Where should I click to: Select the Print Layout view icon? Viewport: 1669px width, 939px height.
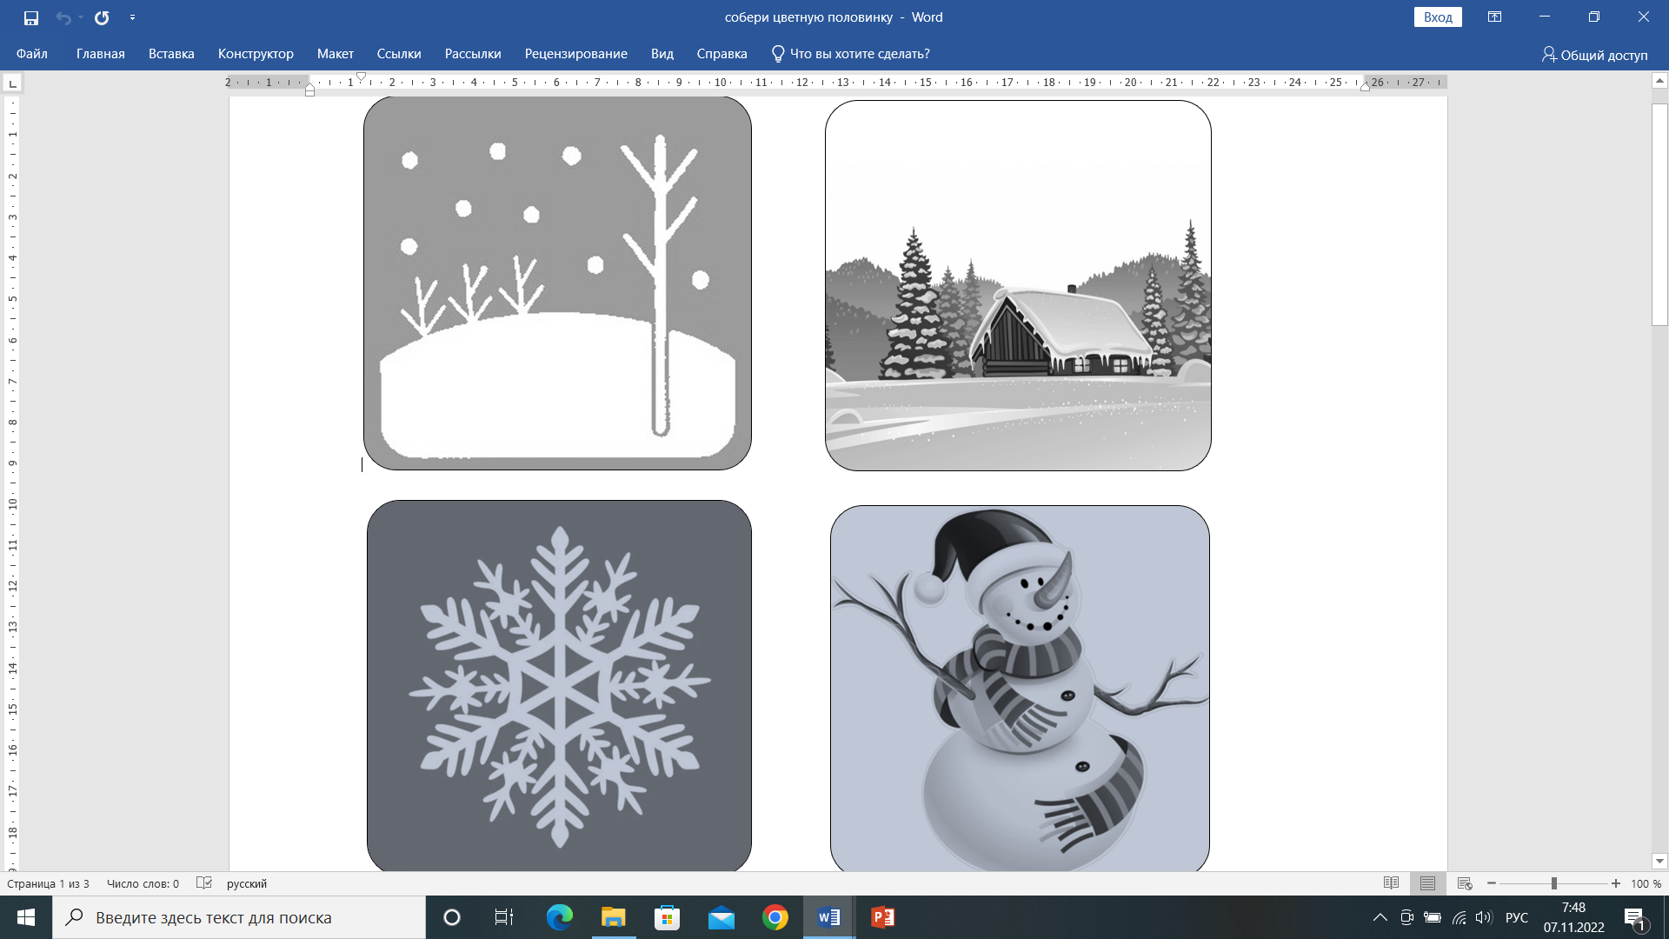pyautogui.click(x=1427, y=883)
